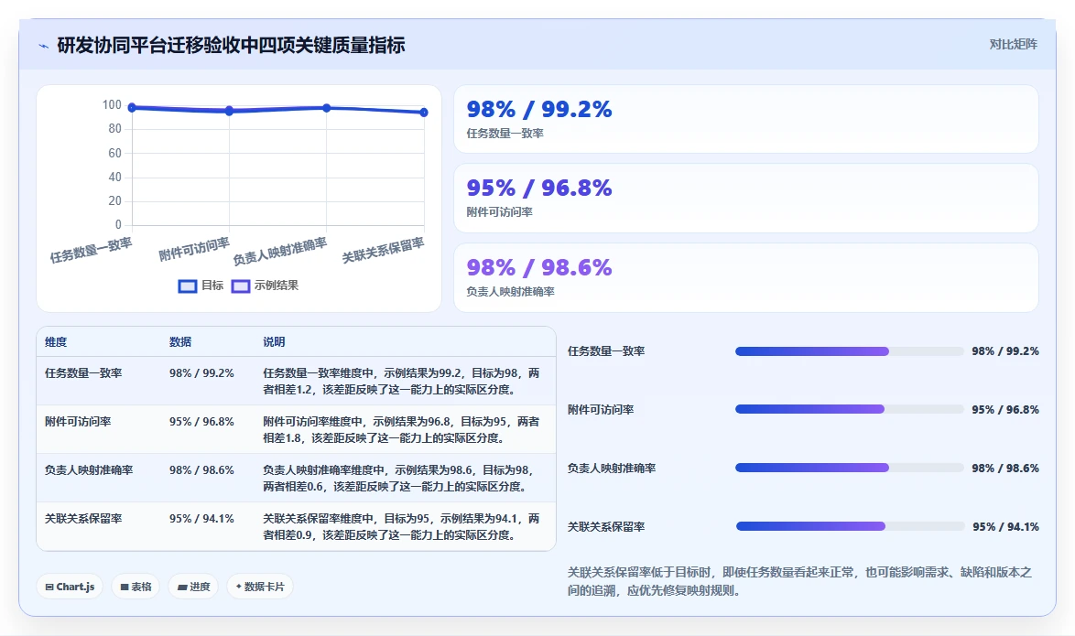Toggle the 目标 legend item in chart
The width and height of the screenshot is (1075, 636).
(201, 286)
